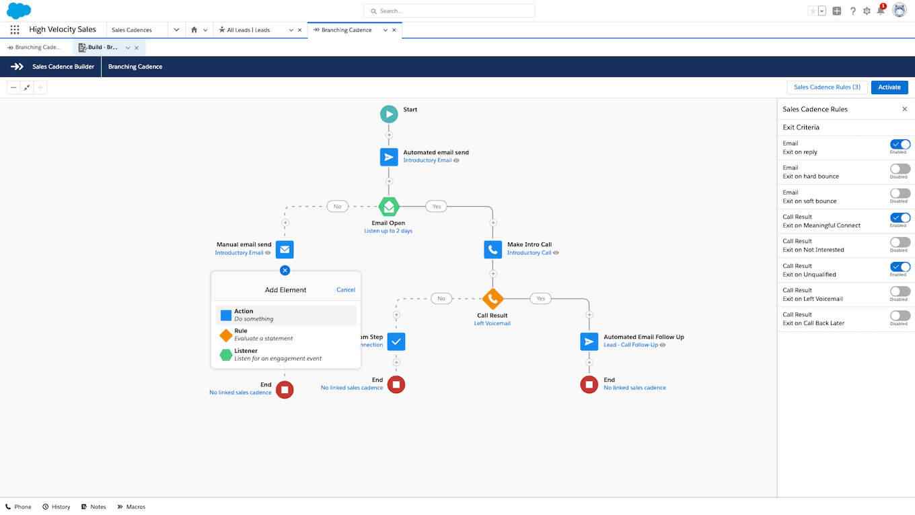Click the global Search field

[449, 11]
